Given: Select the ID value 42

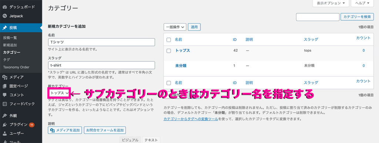Looking at the screenshot, I should click(235, 50).
